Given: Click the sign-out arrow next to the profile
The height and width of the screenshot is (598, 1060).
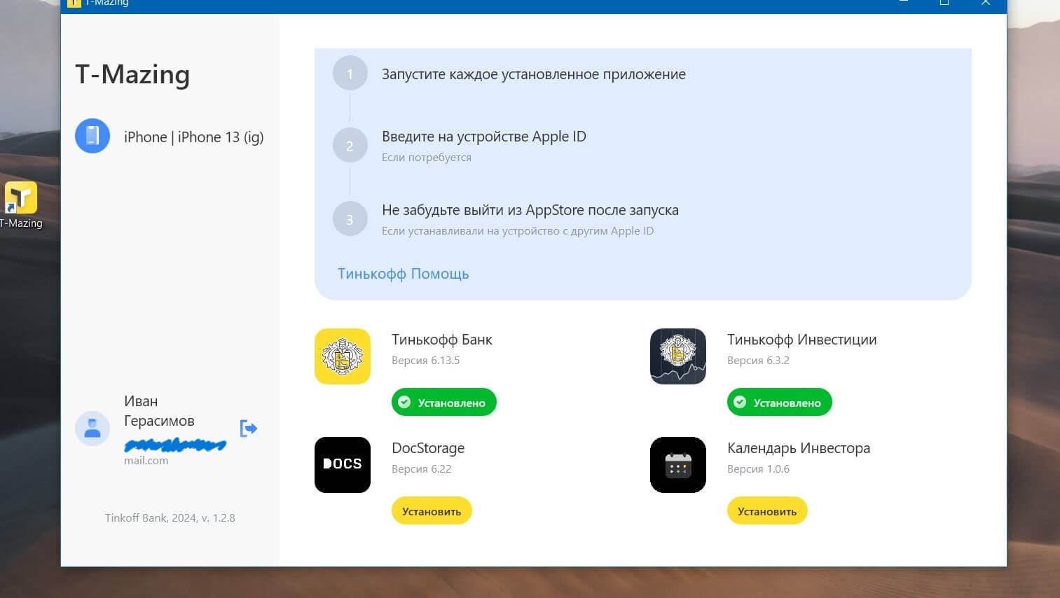Looking at the screenshot, I should click(x=249, y=428).
